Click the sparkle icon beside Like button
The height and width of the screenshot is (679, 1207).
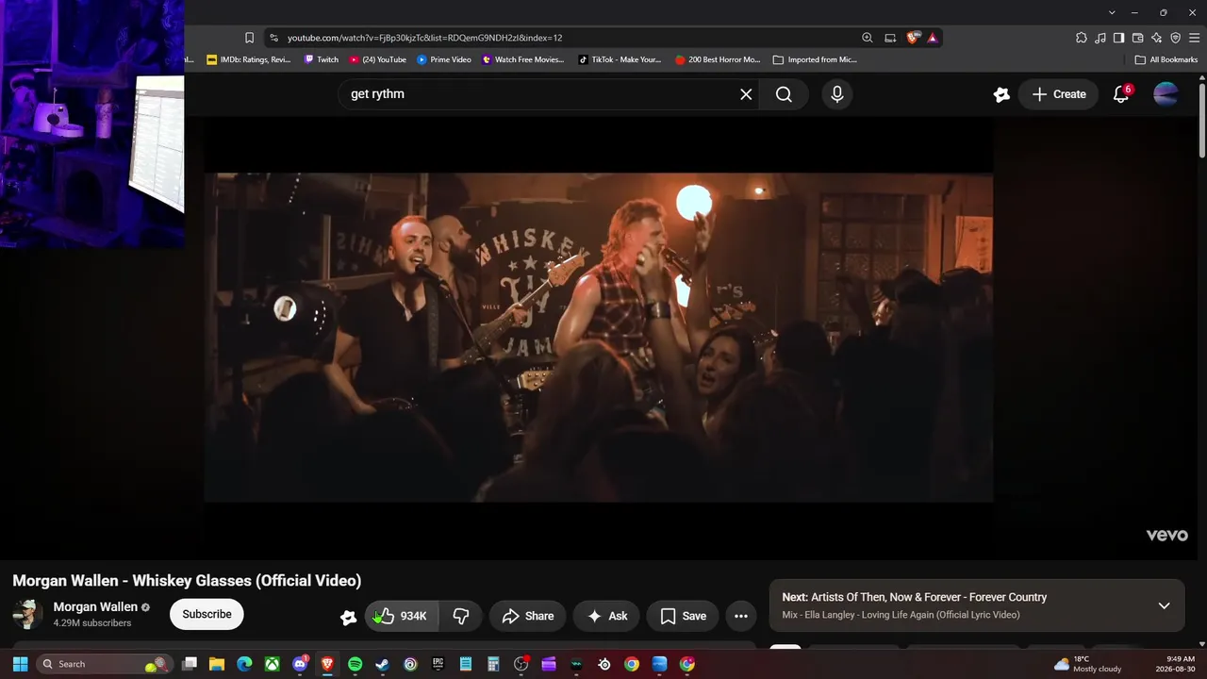point(348,617)
